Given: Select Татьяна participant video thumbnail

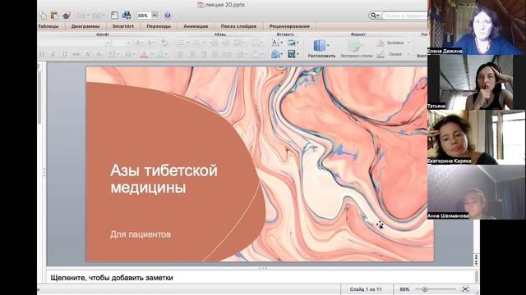Looking at the screenshot, I should tap(477, 82).
